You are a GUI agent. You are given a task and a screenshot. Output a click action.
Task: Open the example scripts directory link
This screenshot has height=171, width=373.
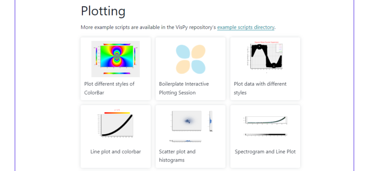[246, 27]
